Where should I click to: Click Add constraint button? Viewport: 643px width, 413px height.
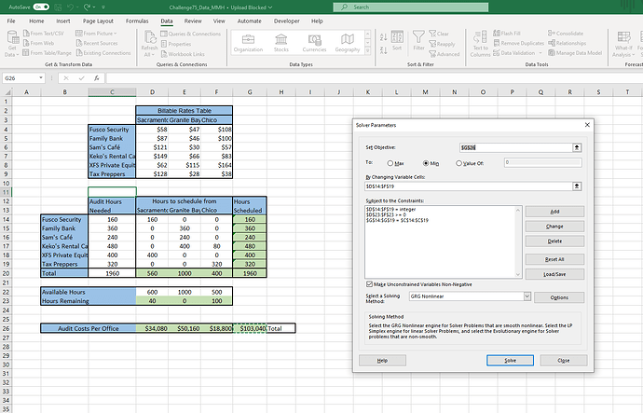pyautogui.click(x=554, y=212)
